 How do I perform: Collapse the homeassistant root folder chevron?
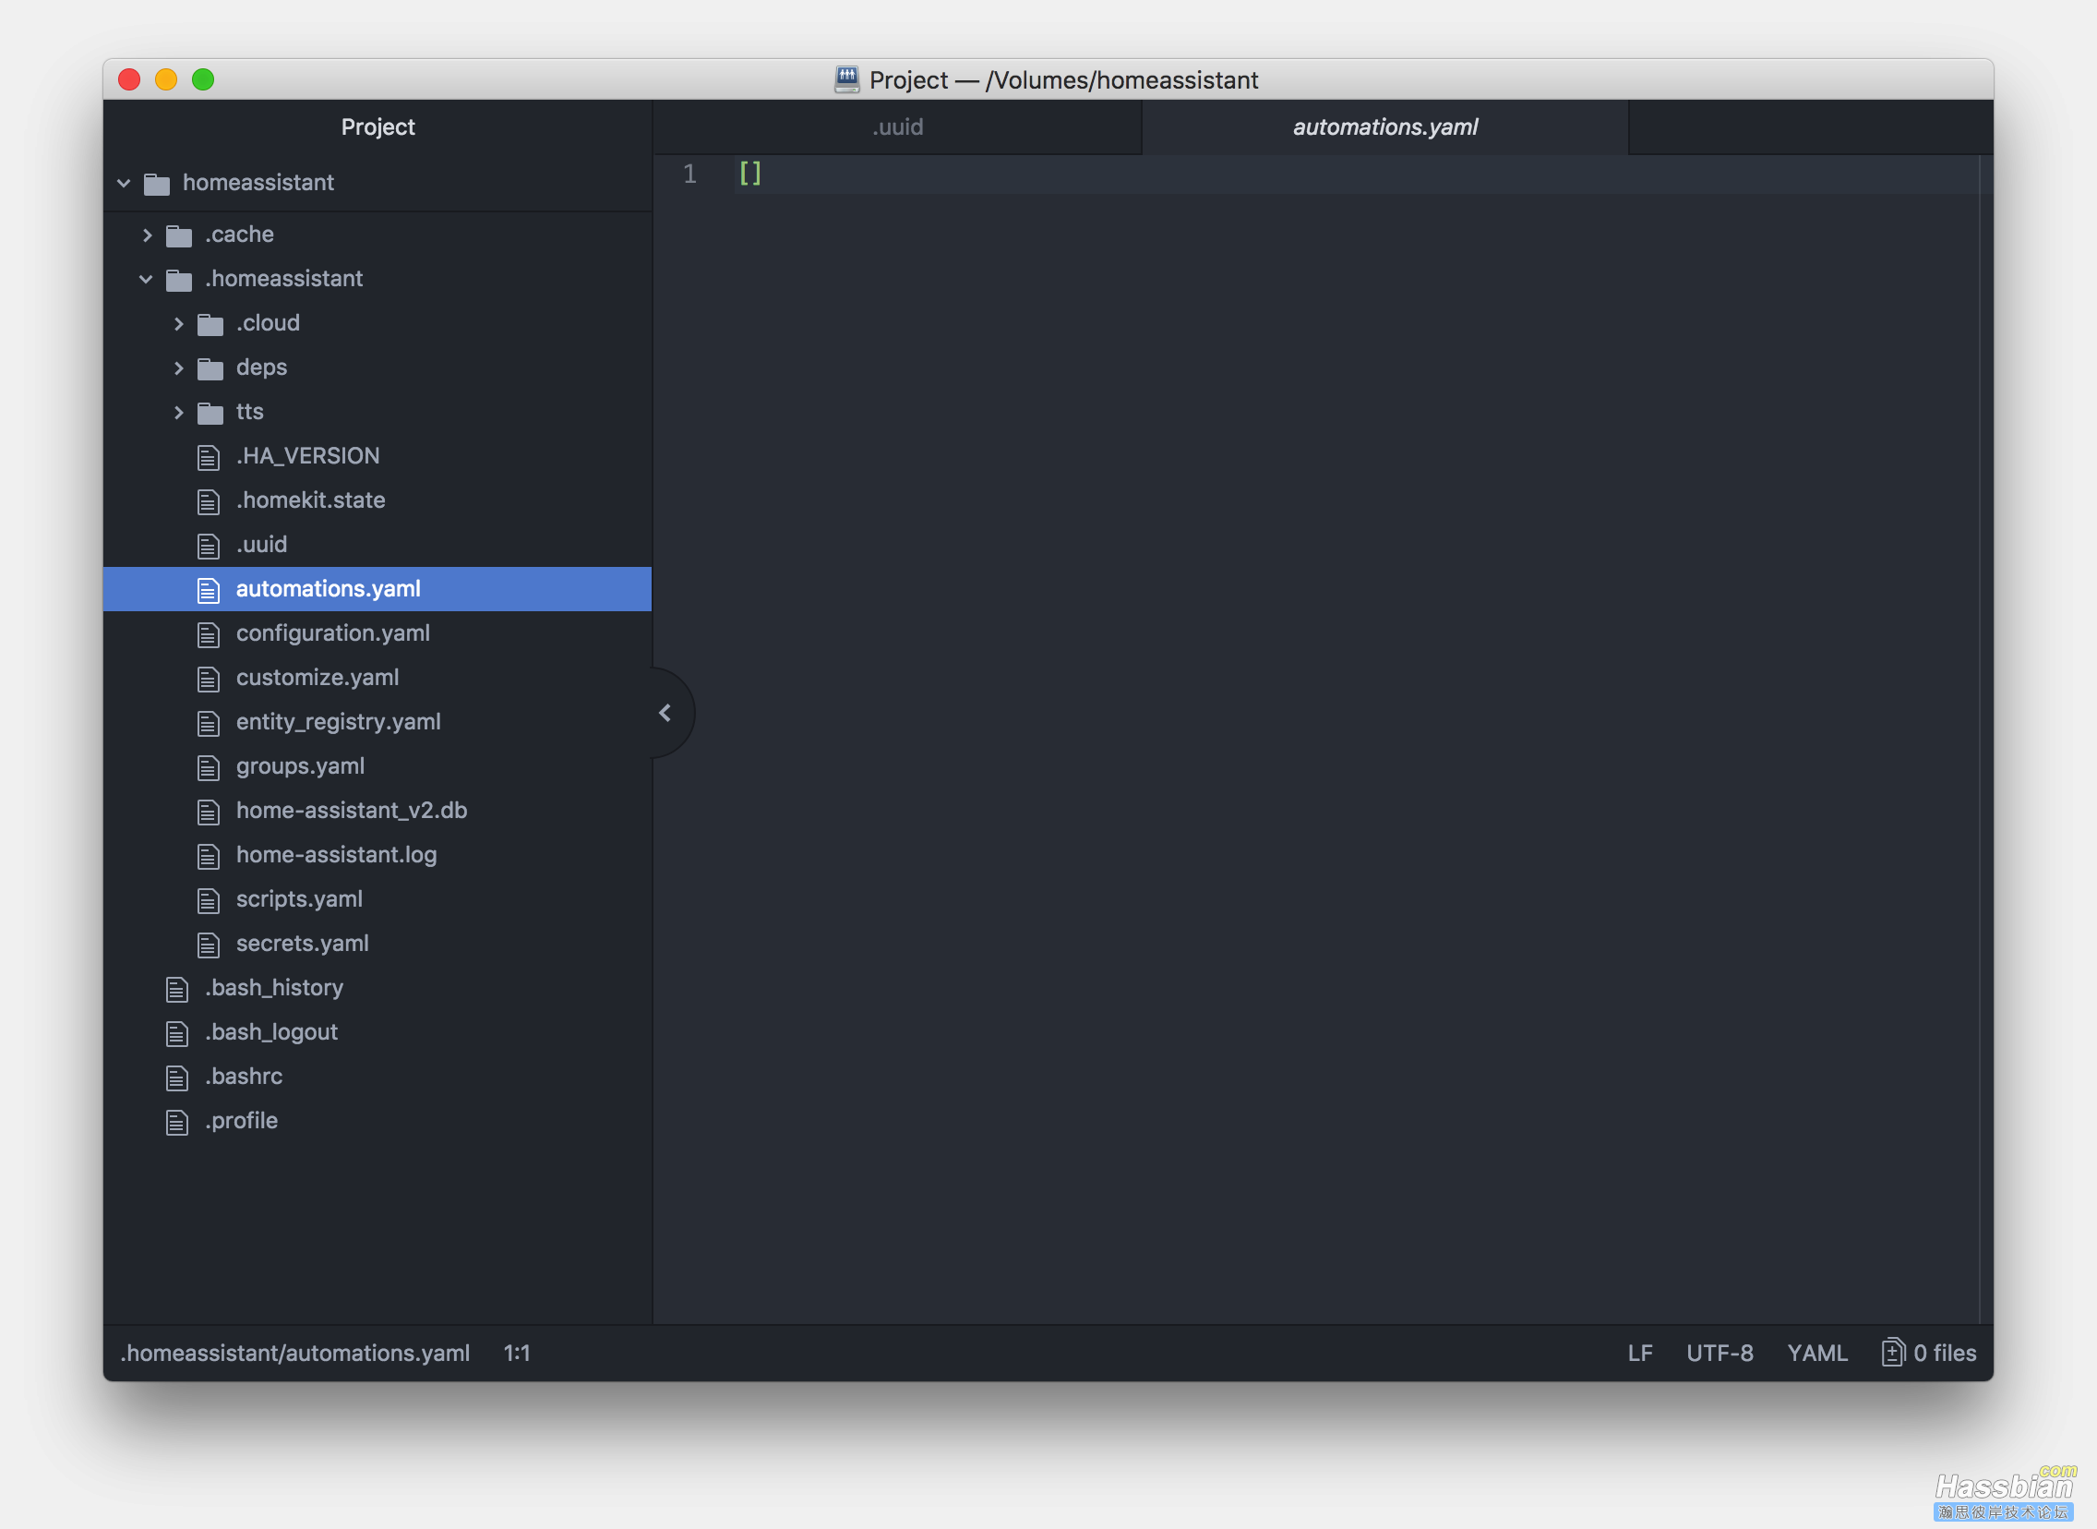coord(124,183)
